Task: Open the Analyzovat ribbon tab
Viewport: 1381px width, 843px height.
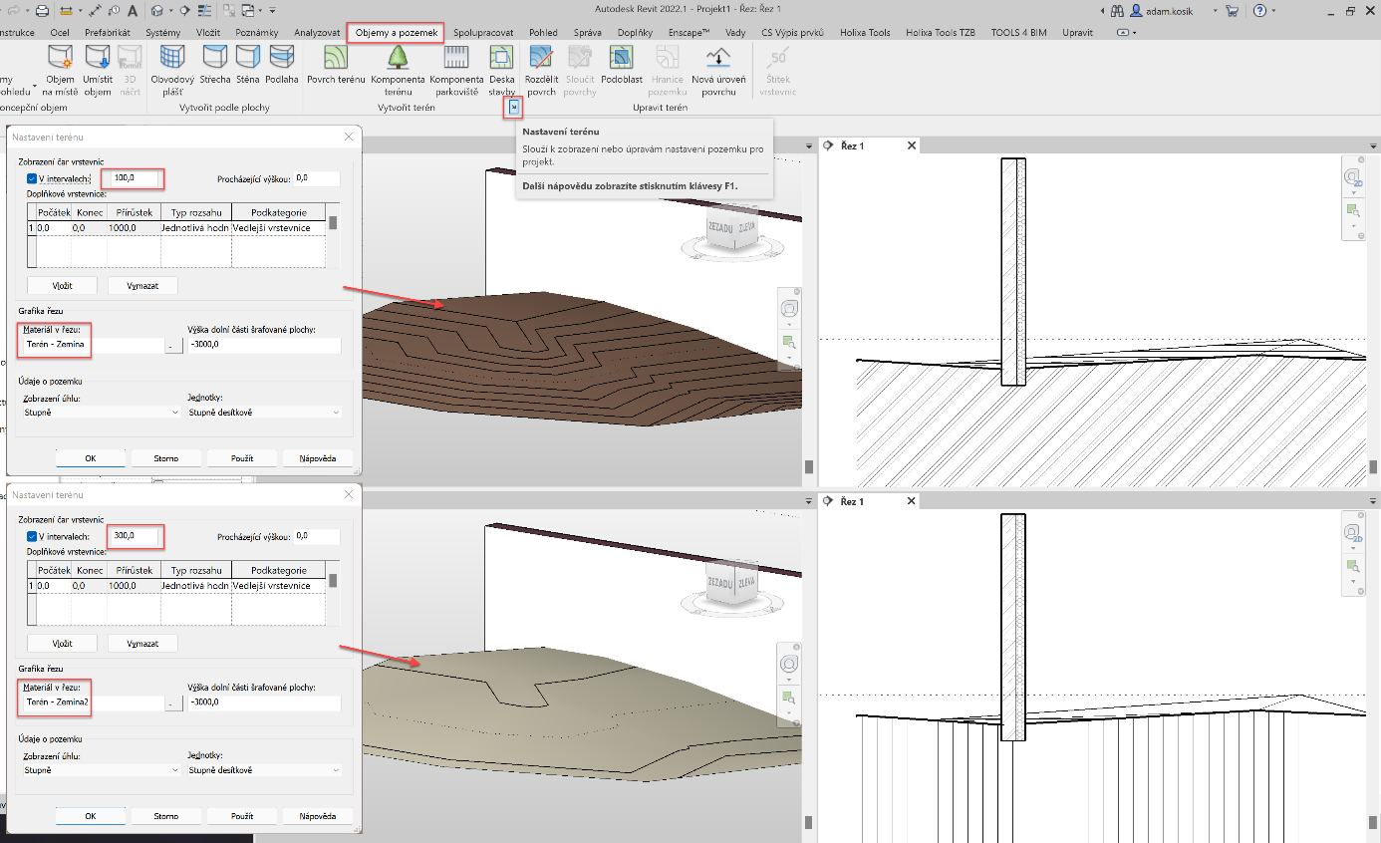Action: point(317,32)
